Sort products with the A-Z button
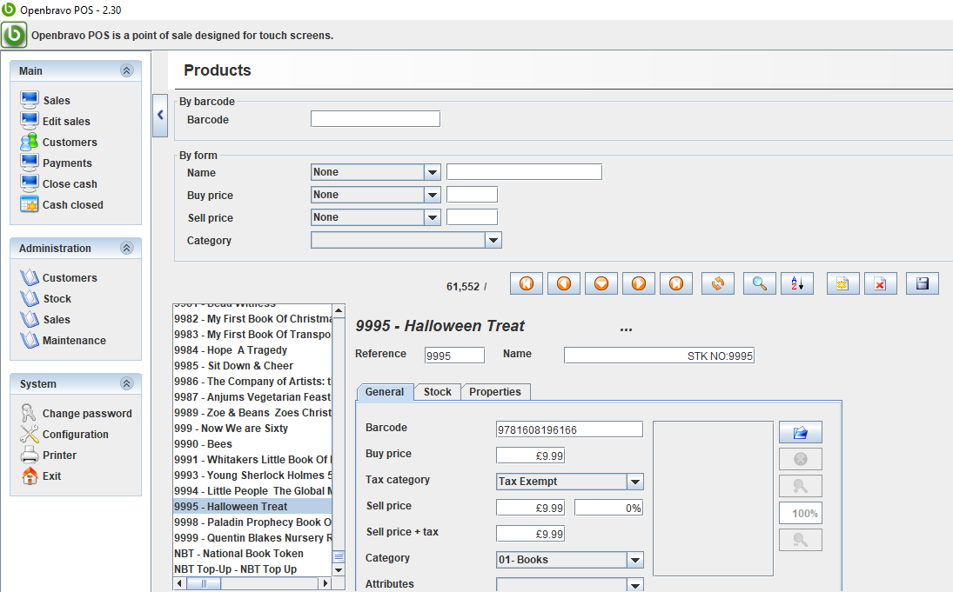This screenshot has height=592, width=953. click(x=797, y=283)
